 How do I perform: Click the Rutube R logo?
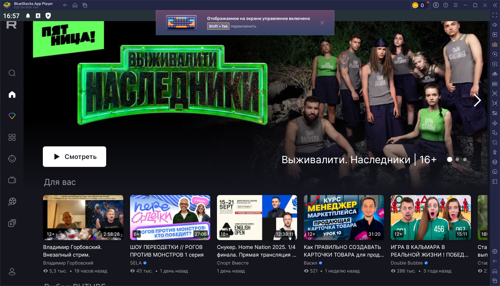(x=12, y=25)
